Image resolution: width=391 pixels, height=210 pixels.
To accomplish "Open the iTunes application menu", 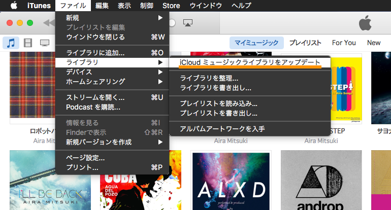I will coord(39,6).
